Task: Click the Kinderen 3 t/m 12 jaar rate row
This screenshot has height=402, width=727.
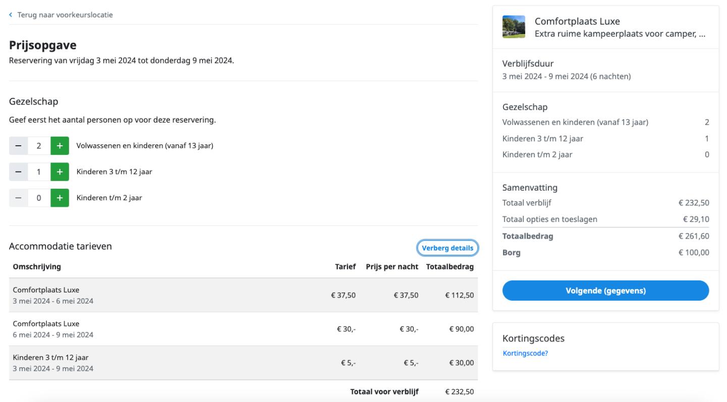Action: 242,363
